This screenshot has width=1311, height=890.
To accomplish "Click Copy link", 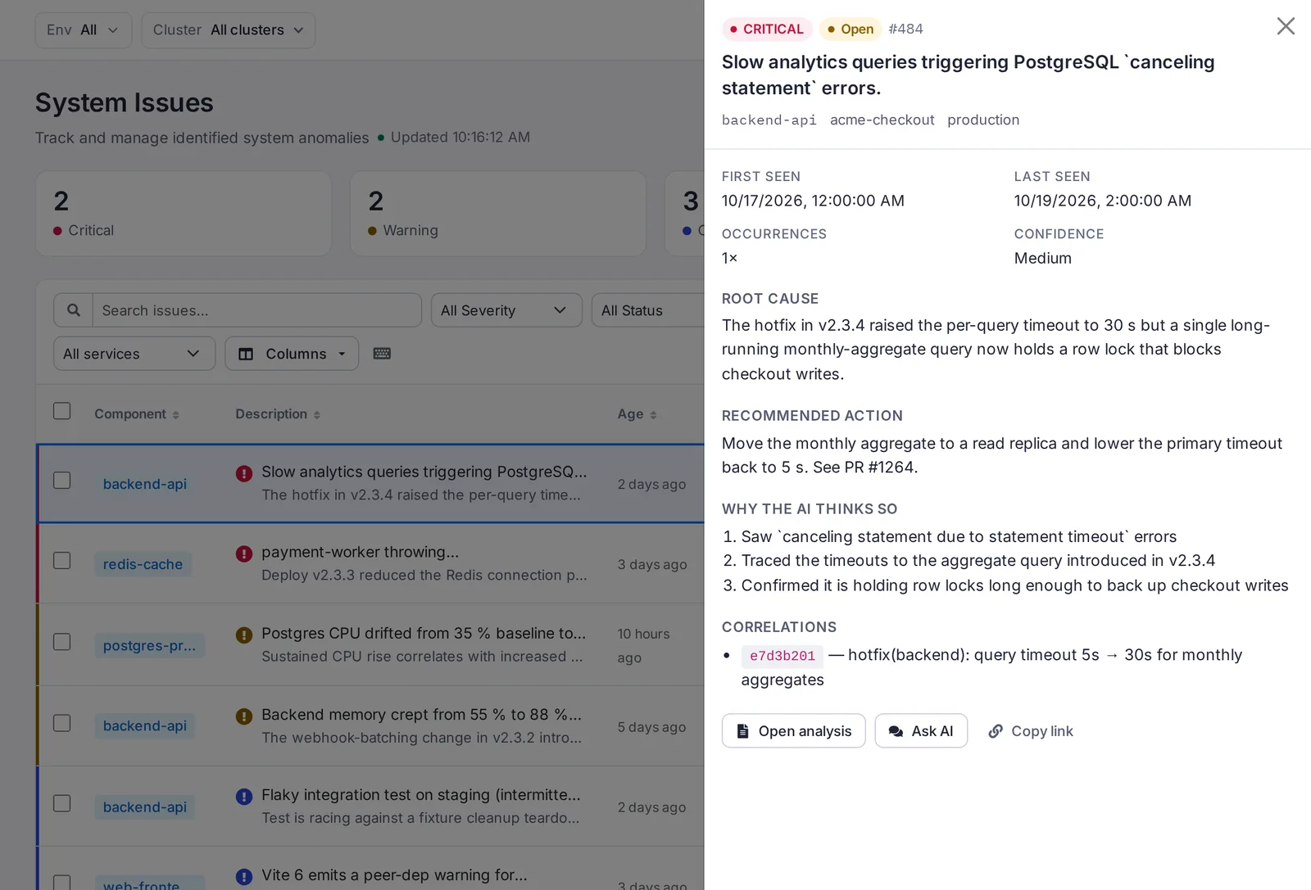I will pyautogui.click(x=1031, y=731).
